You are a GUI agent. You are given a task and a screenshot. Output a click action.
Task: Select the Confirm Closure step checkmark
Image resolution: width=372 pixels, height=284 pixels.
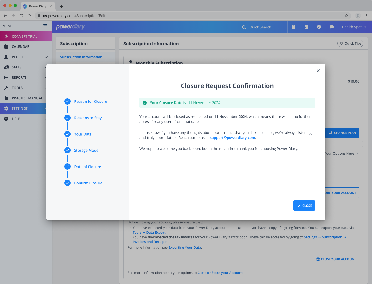click(x=67, y=183)
